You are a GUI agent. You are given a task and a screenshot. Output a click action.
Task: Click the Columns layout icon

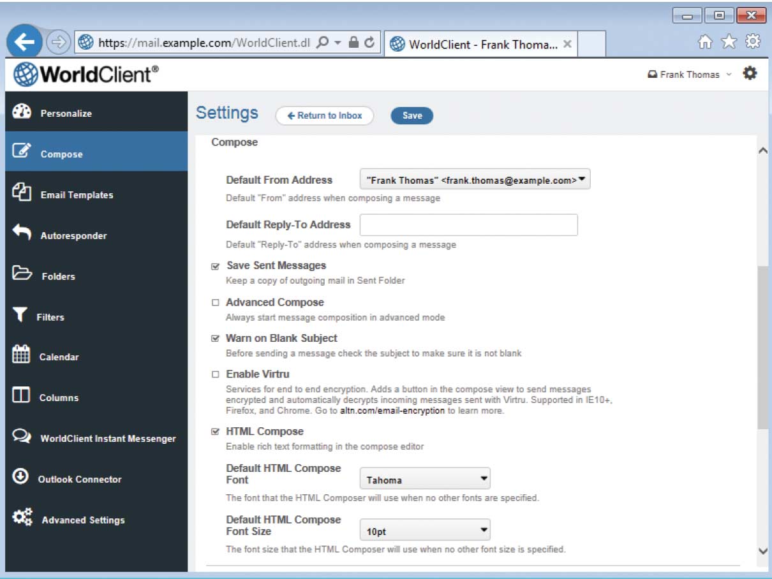[x=21, y=396]
